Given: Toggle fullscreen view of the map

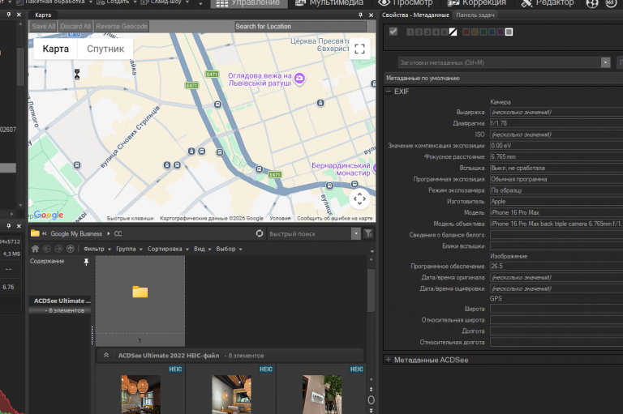Looking at the screenshot, I should pos(359,49).
